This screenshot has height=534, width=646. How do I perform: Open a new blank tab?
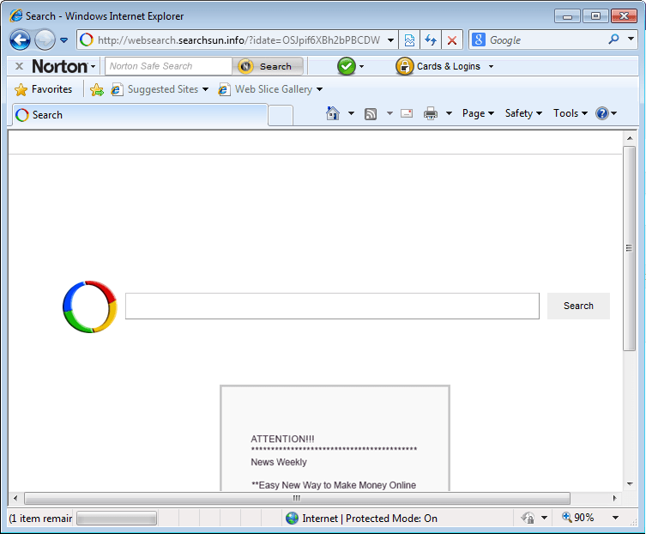click(281, 115)
